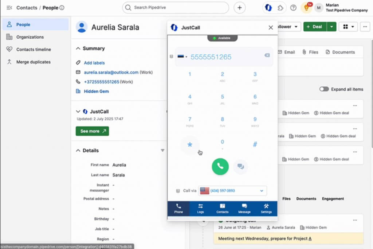Click the Available status pill in JustCall
Image resolution: width=373 pixels, height=249 pixels.
coord(222,38)
